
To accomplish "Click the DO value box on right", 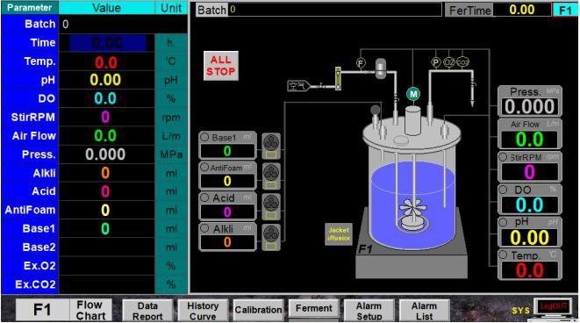I will point(529,205).
